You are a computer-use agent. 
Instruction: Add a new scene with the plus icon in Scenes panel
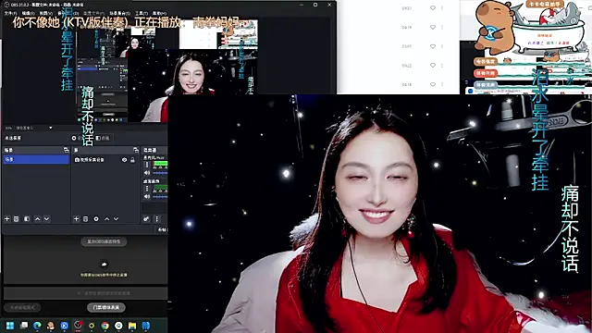tap(7, 219)
